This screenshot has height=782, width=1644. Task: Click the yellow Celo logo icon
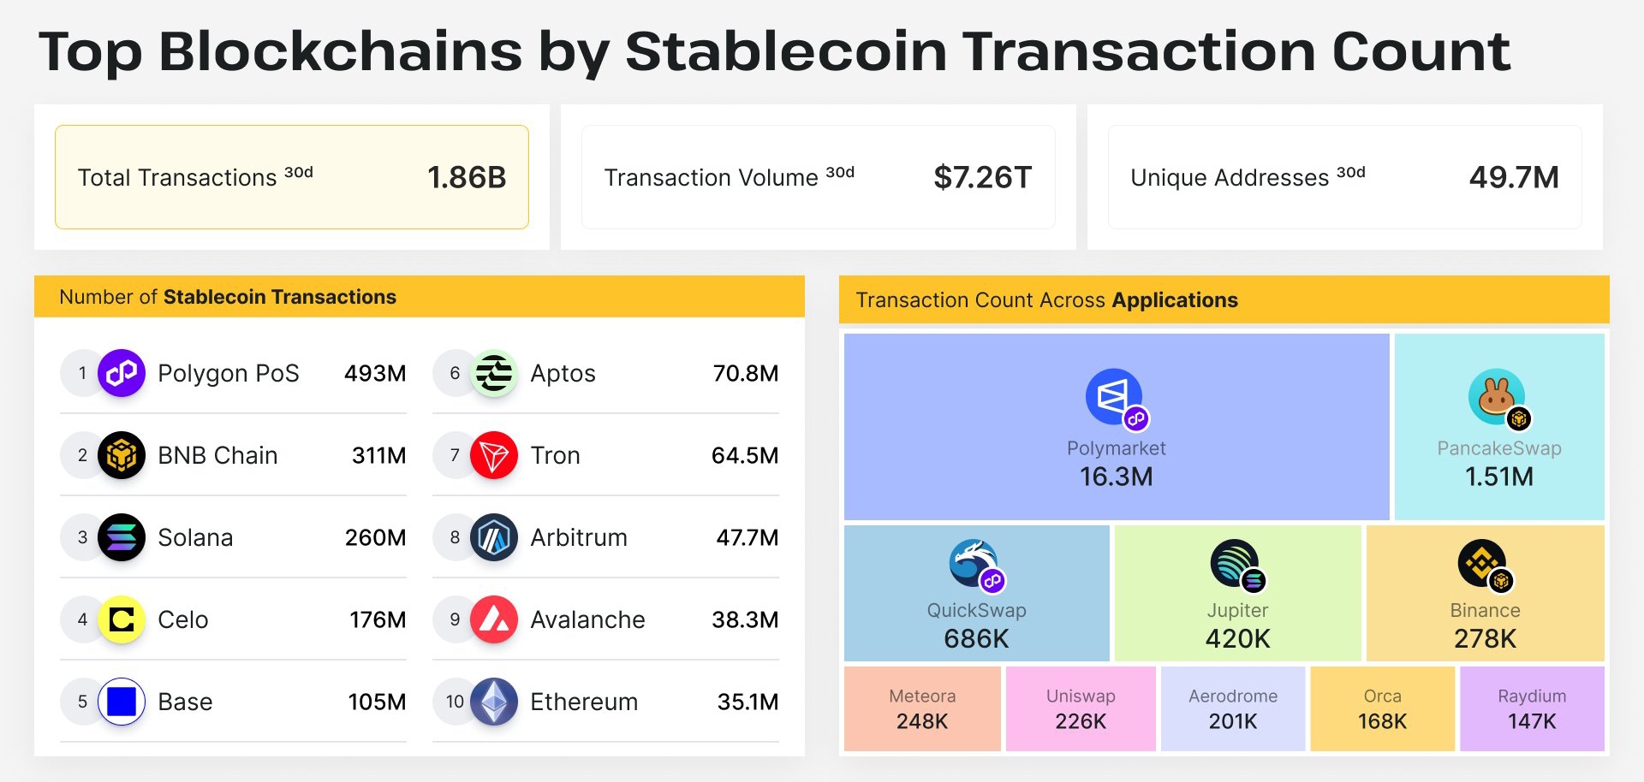[x=122, y=619]
